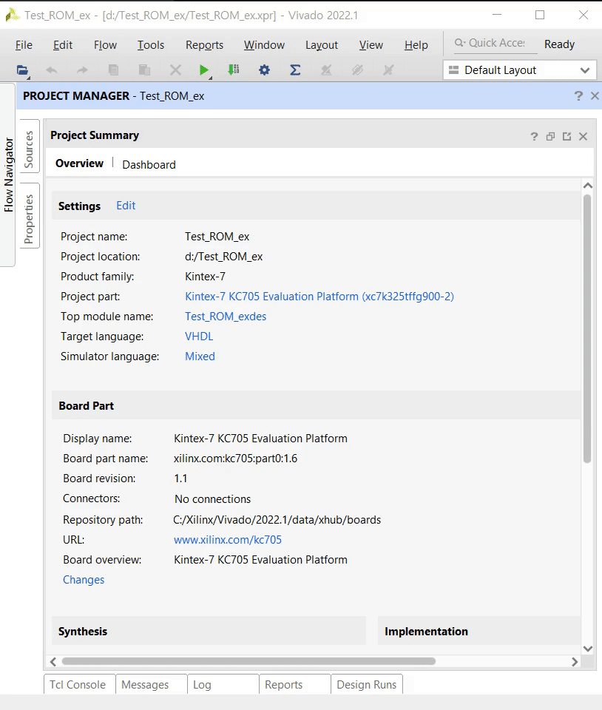Open the Layout menu
This screenshot has height=710, width=602.
322,45
